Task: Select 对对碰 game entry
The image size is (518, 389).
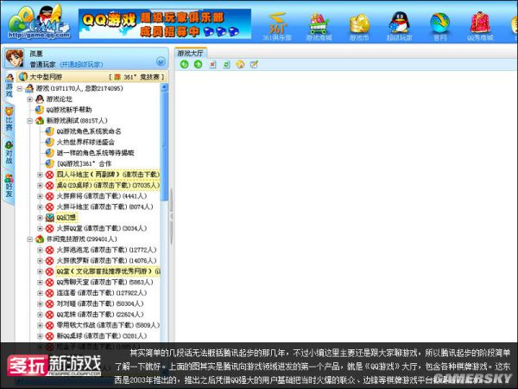Action: point(100,303)
